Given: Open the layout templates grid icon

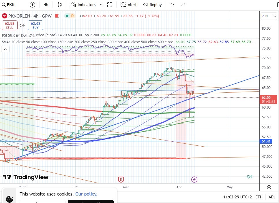Looking at the screenshot, I should point(110,5).
